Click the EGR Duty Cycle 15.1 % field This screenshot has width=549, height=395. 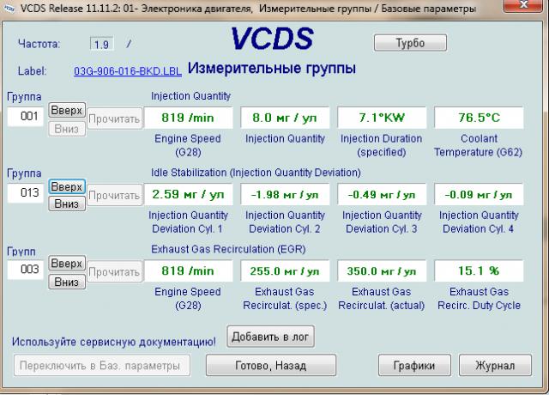478,270
